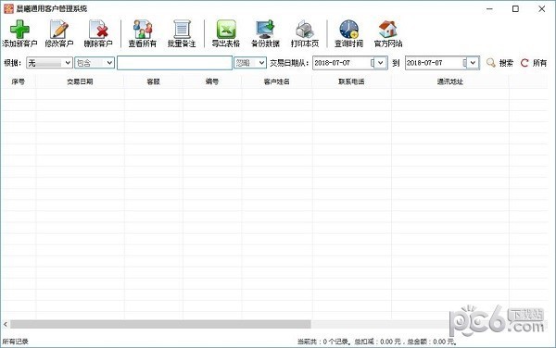The height and width of the screenshot is (348, 556).
Task: Click the 搜索 magnifier search button
Action: pos(499,63)
